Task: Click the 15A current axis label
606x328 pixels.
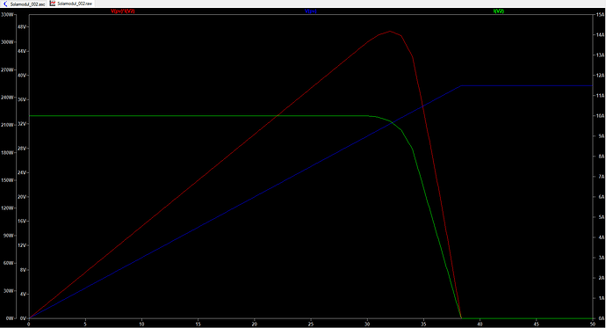Action: 601,15
